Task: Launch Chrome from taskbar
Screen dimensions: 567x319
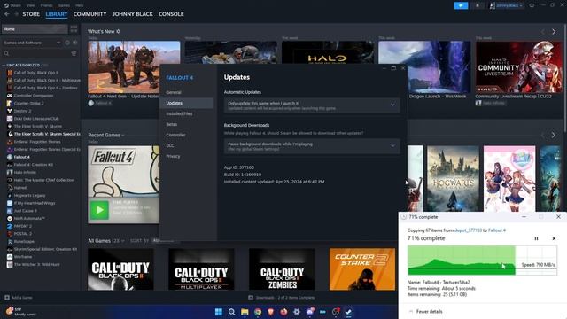Action: (x=258, y=312)
